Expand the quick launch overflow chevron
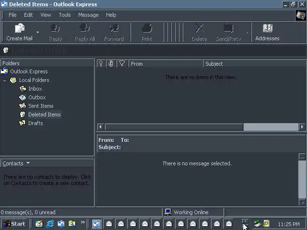The width and height of the screenshot is (307, 230). coord(83,222)
